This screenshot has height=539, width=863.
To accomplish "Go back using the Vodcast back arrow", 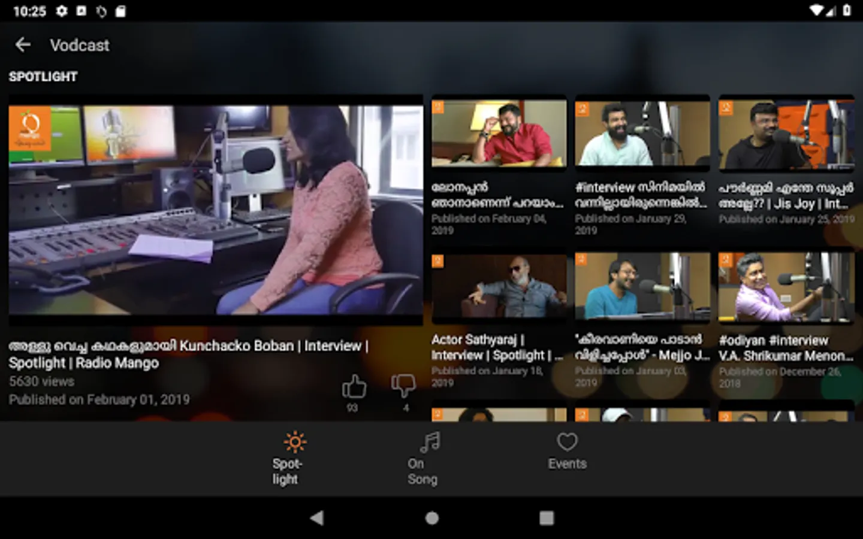I will [x=23, y=45].
